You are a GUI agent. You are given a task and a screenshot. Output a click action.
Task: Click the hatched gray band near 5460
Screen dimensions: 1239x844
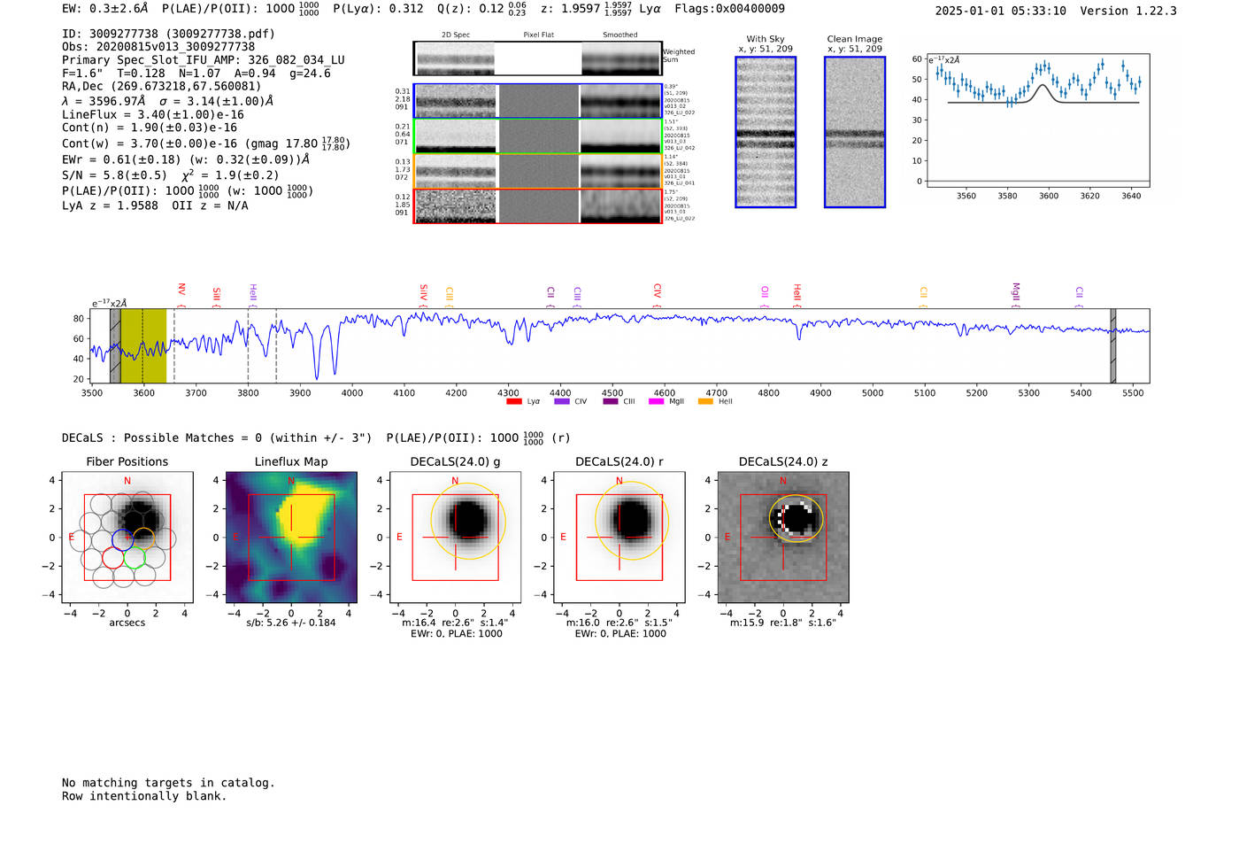(1113, 346)
